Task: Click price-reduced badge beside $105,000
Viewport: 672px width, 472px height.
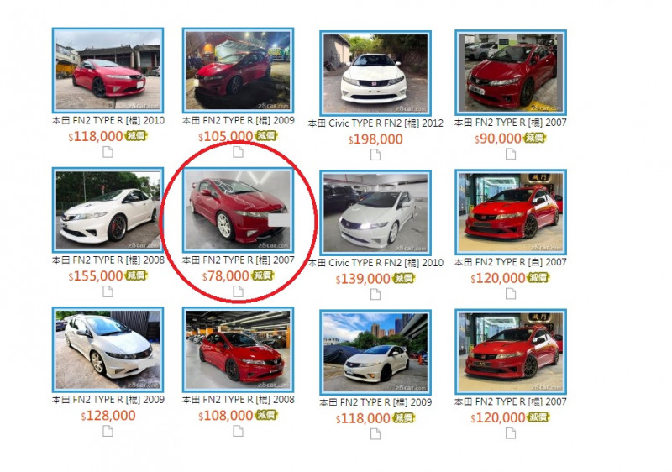Action: tap(266, 136)
